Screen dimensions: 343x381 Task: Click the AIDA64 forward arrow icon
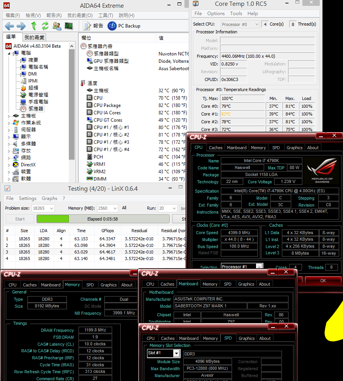point(21,26)
